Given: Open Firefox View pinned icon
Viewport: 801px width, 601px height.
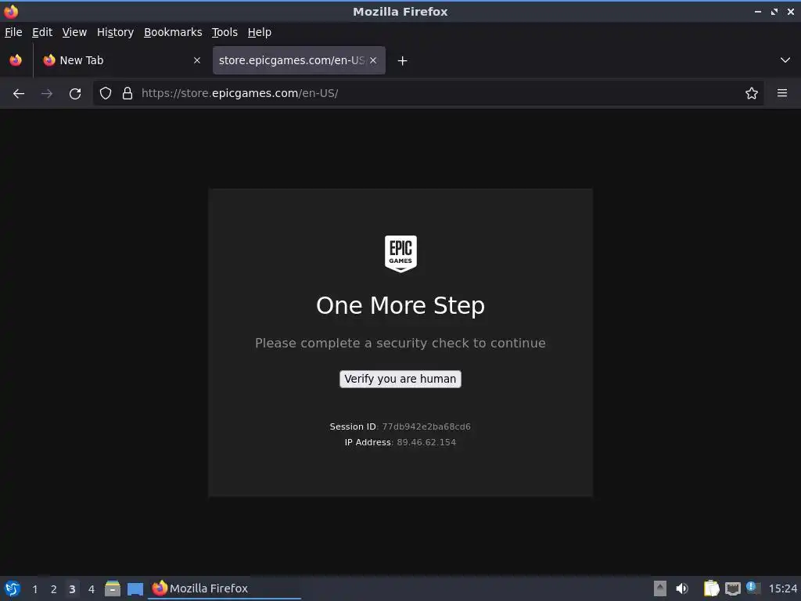Looking at the screenshot, I should click(16, 60).
